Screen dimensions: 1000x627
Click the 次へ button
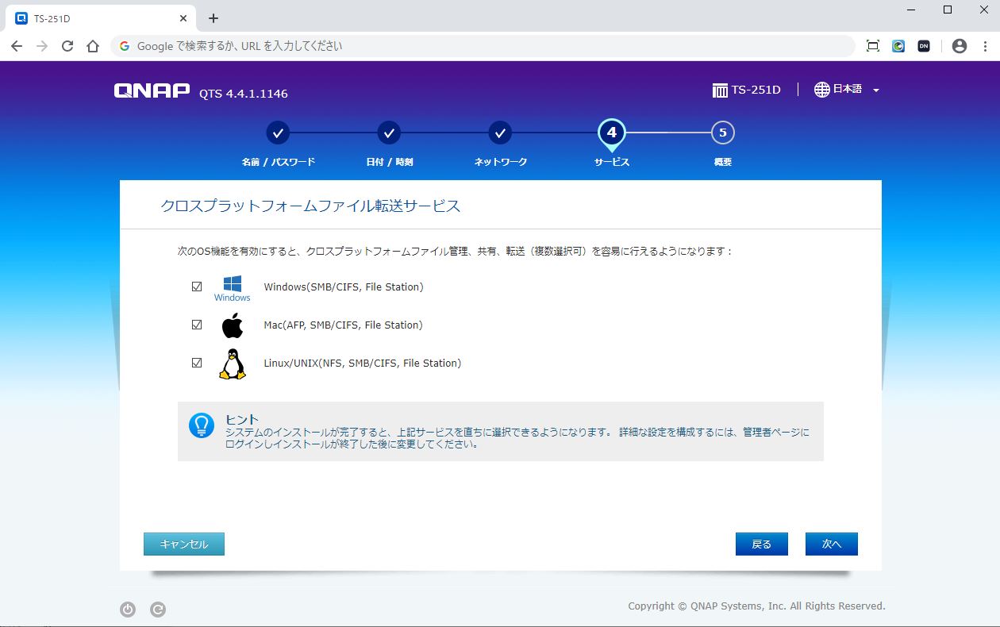pos(831,544)
